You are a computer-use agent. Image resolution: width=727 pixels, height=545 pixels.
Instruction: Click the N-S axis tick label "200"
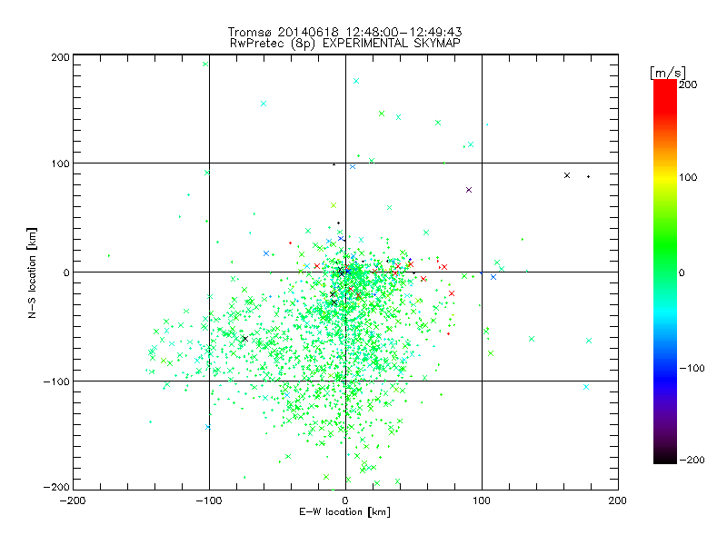(x=60, y=57)
